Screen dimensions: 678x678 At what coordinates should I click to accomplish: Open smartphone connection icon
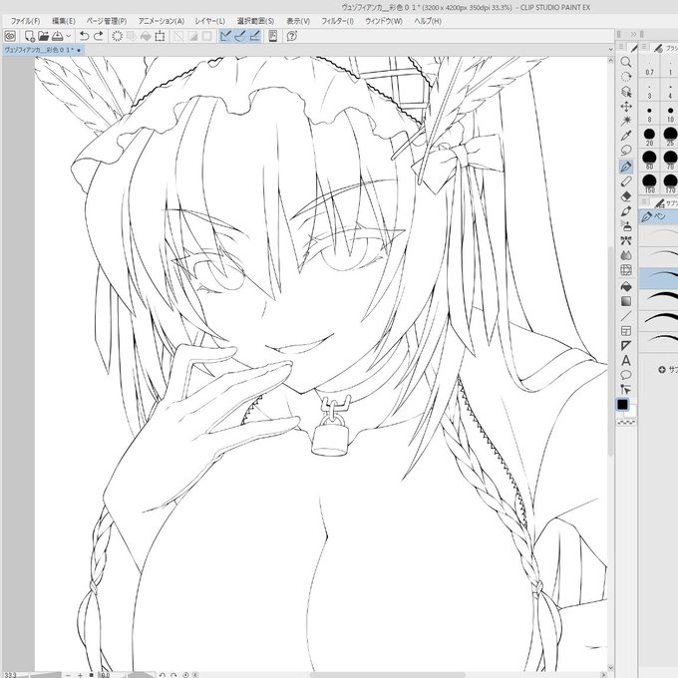click(273, 36)
